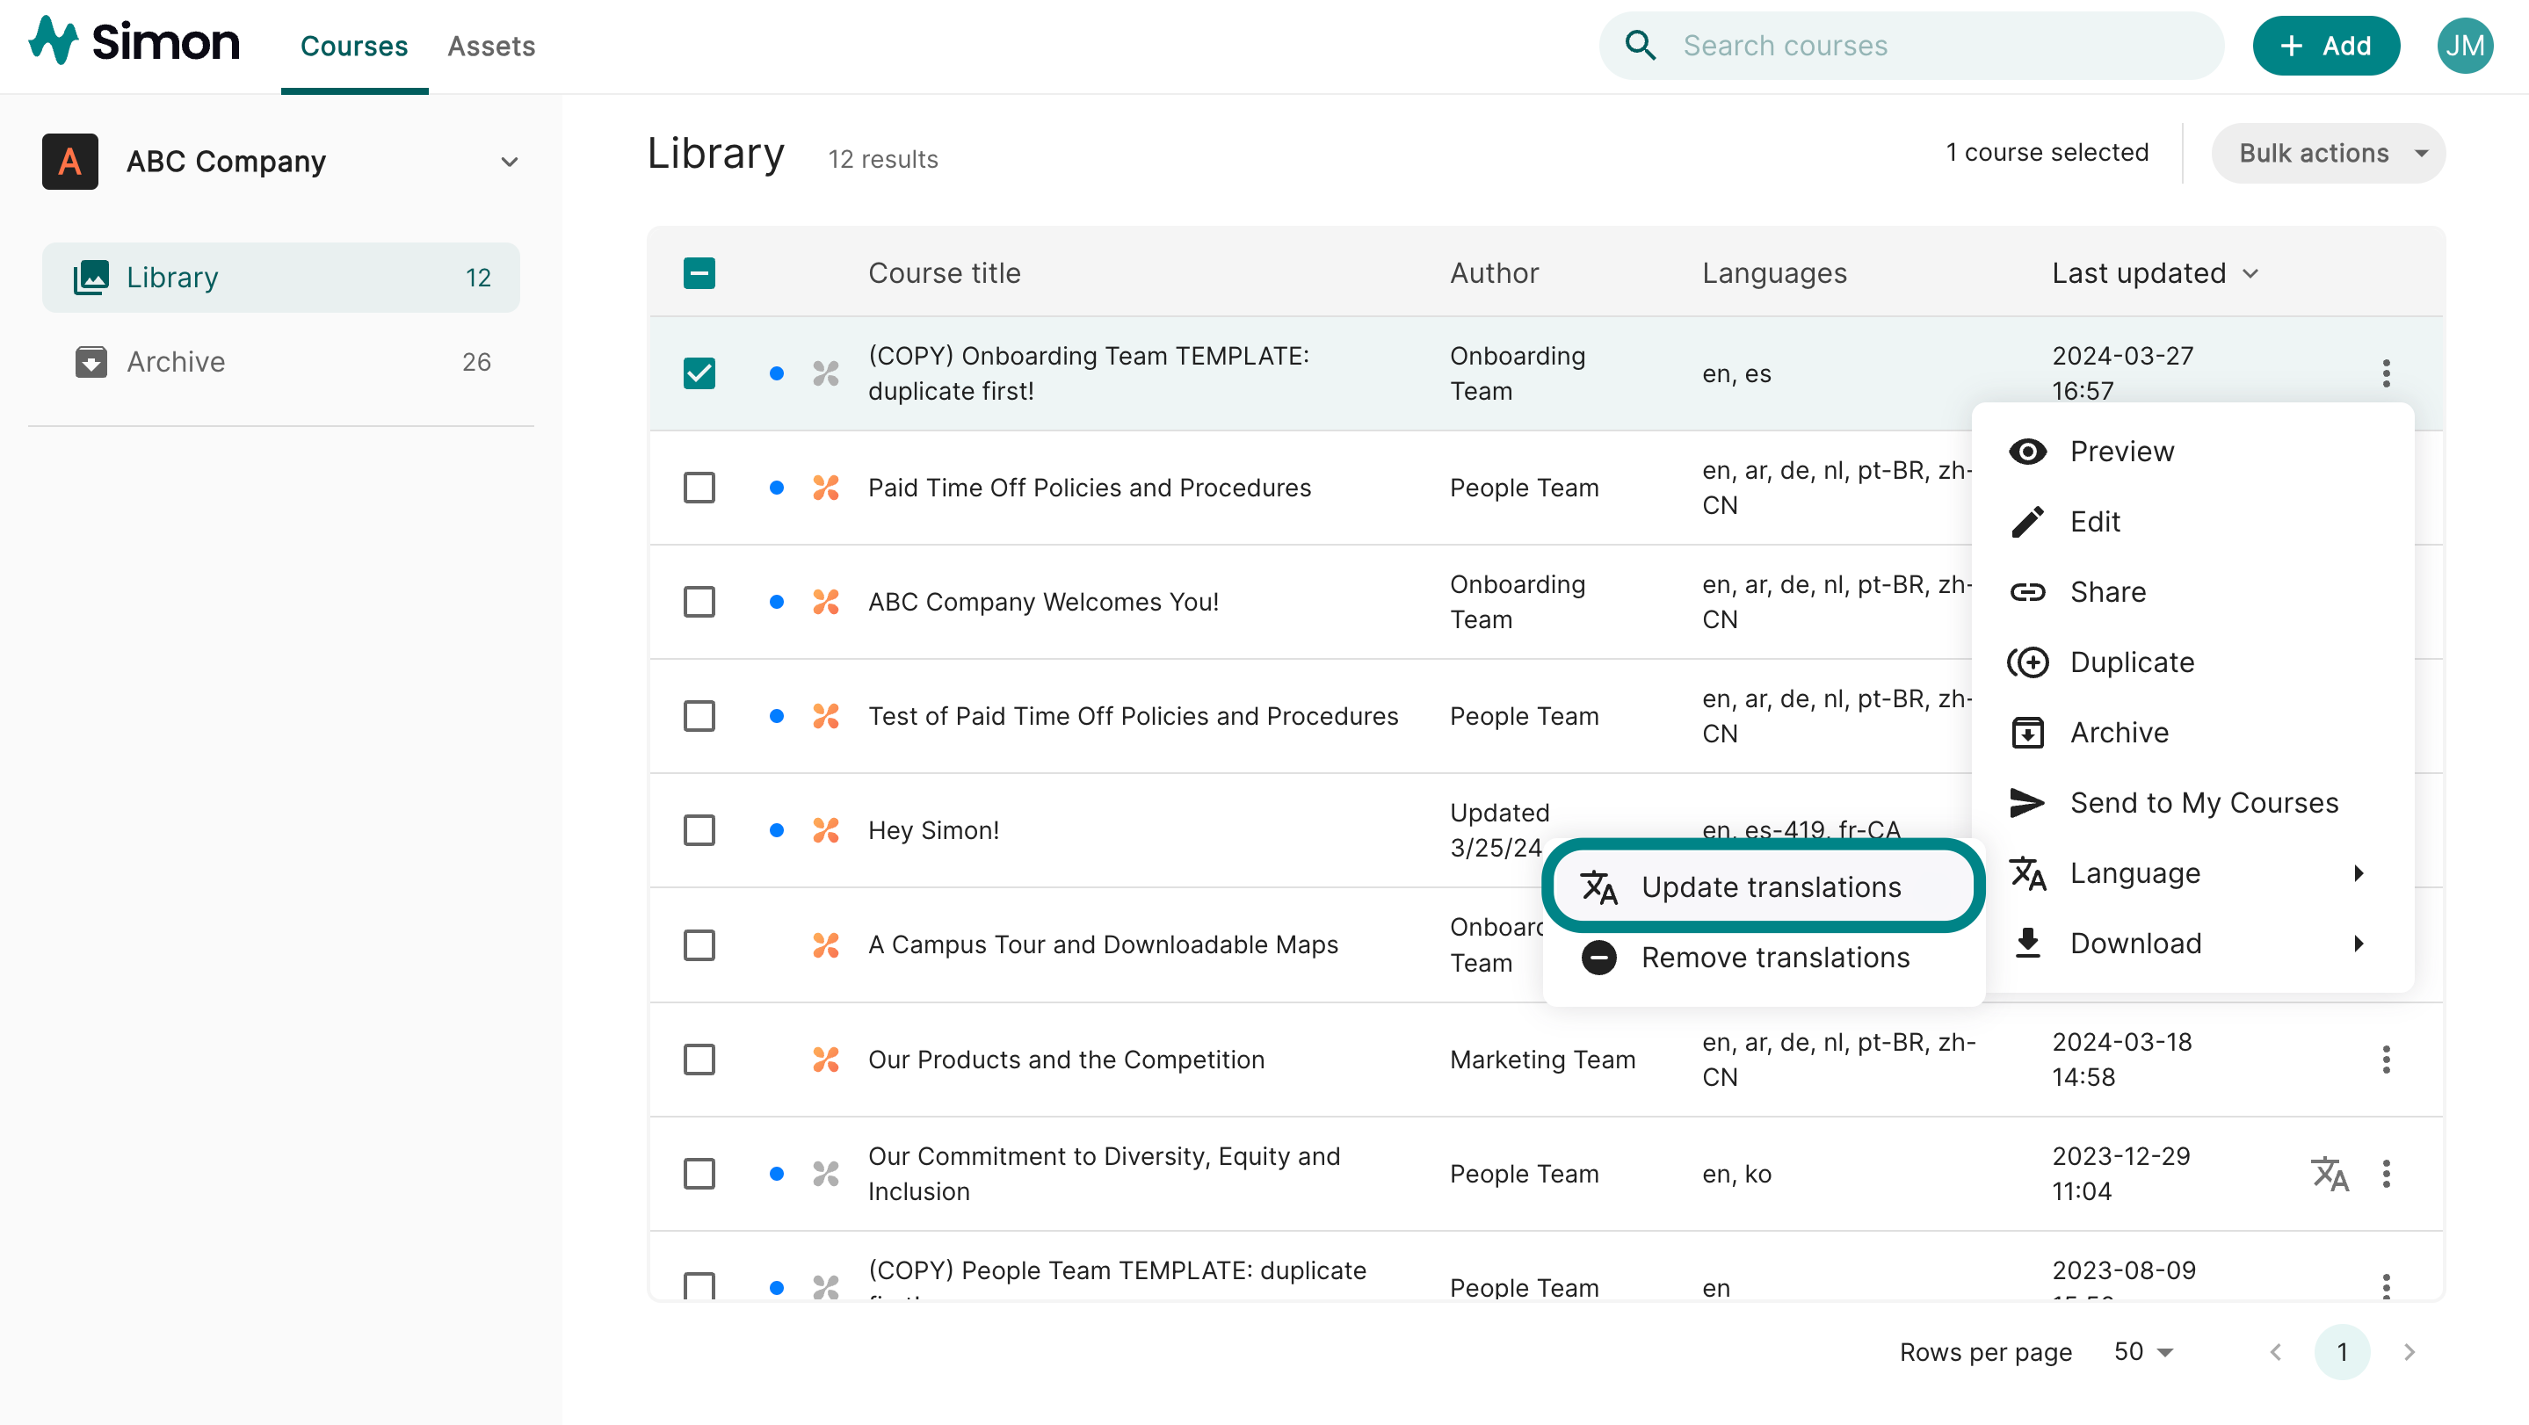Check the Test of Paid Time Off checkbox
Screen dimensions: 2529x1425
[x=699, y=716]
